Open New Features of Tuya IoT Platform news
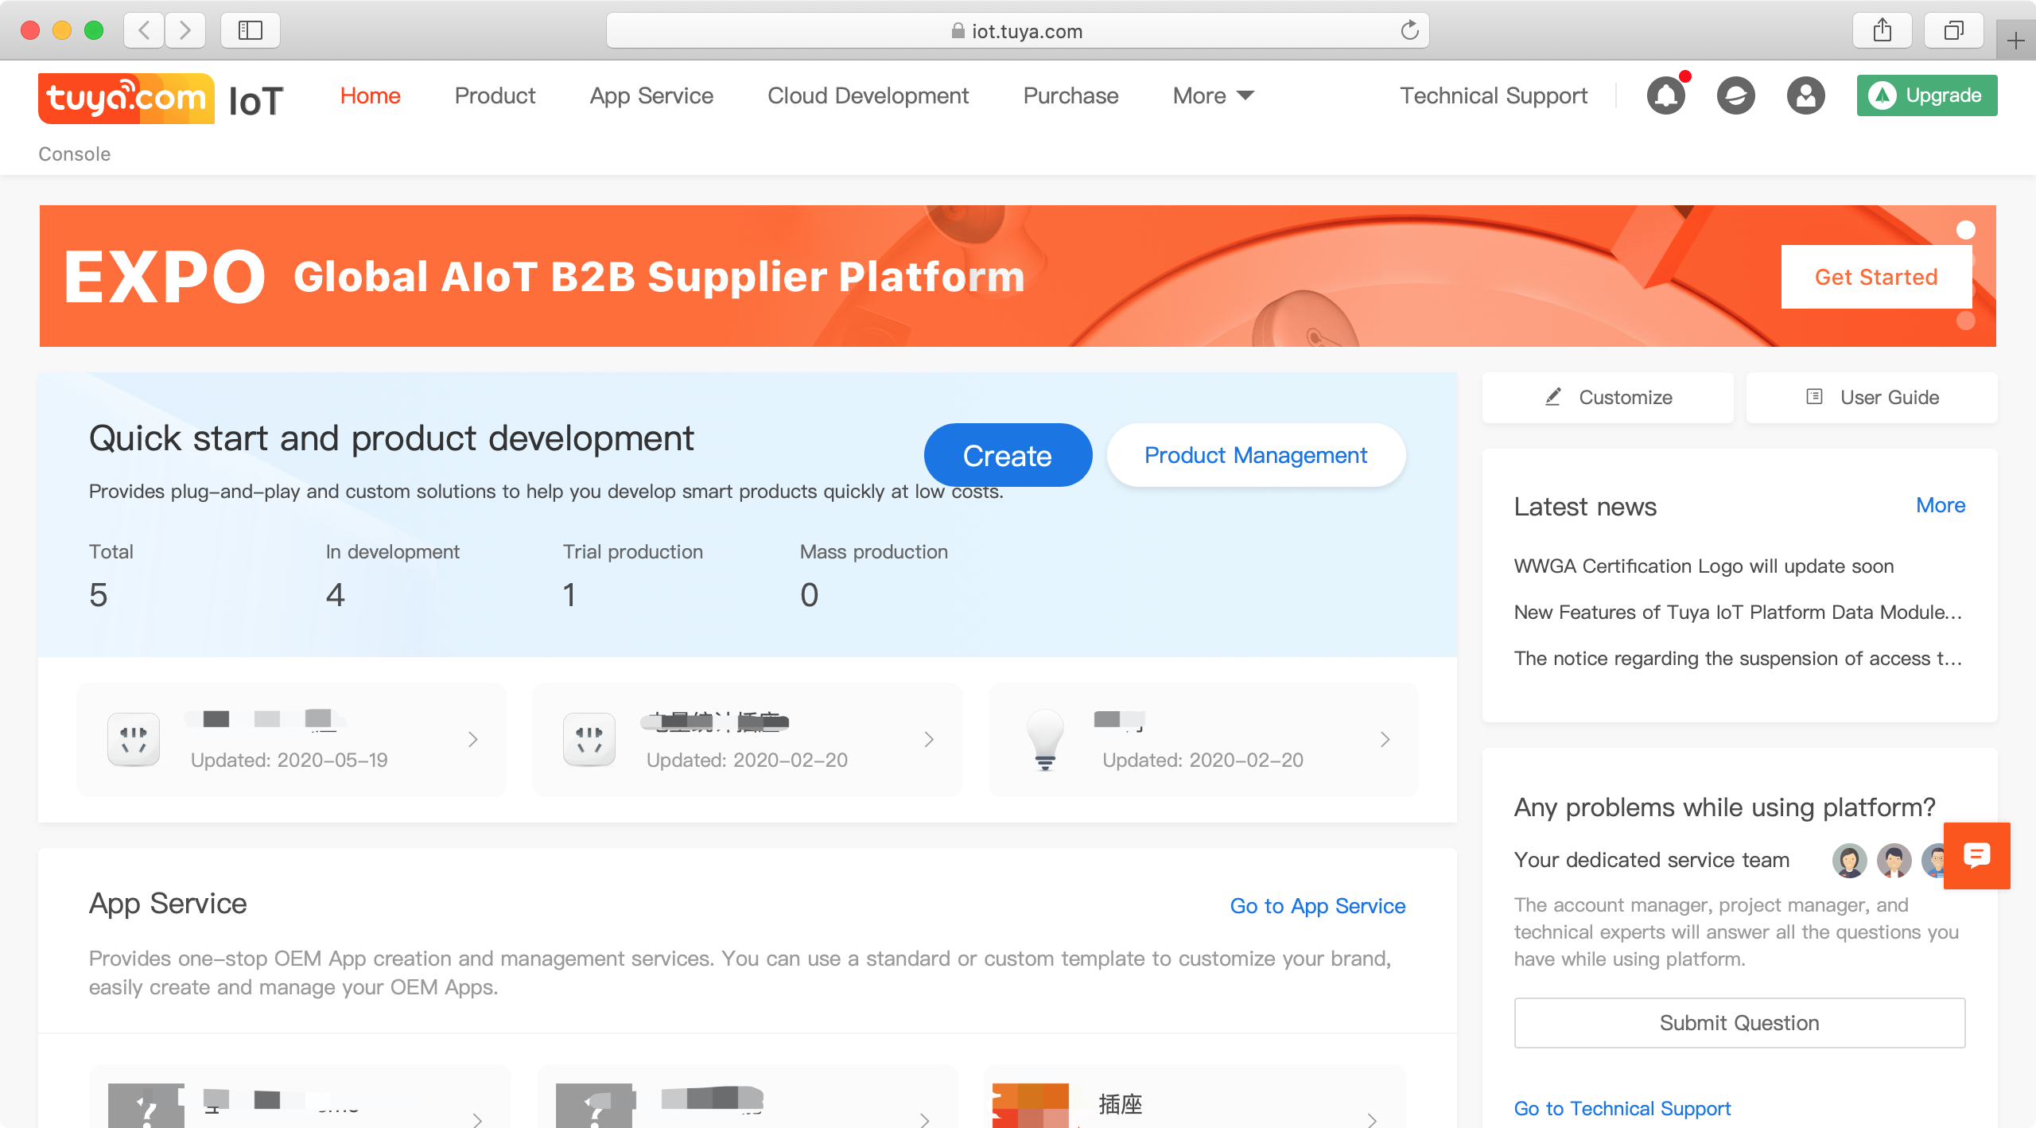The height and width of the screenshot is (1128, 2036). 1738,612
